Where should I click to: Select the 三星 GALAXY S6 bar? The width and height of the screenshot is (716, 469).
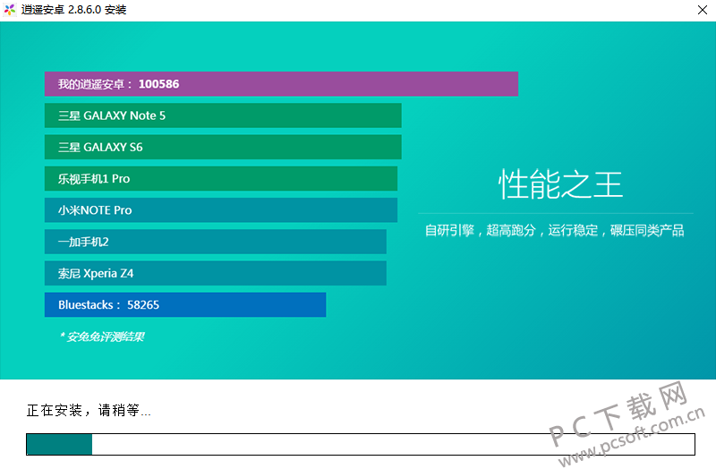coord(223,147)
